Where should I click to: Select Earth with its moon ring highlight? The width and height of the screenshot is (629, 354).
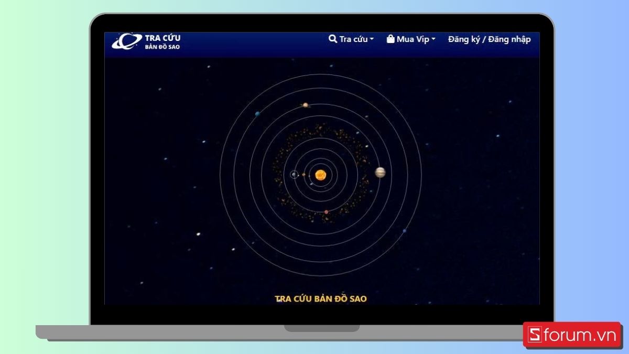pyautogui.click(x=294, y=175)
